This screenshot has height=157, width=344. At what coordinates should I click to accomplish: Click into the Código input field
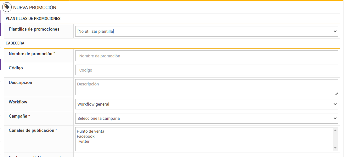click(206, 70)
